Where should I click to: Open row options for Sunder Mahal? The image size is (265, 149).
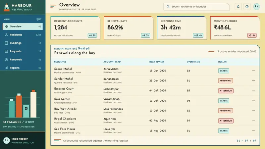click(x=253, y=81)
